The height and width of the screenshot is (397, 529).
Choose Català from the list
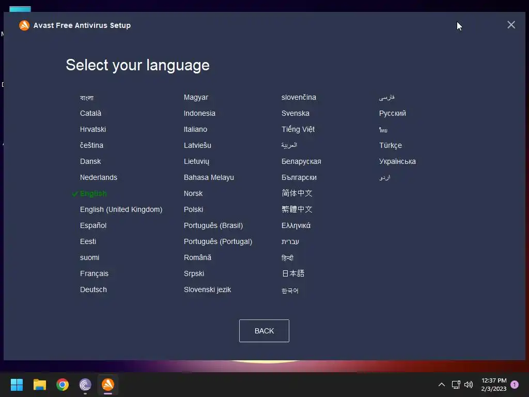click(x=90, y=113)
